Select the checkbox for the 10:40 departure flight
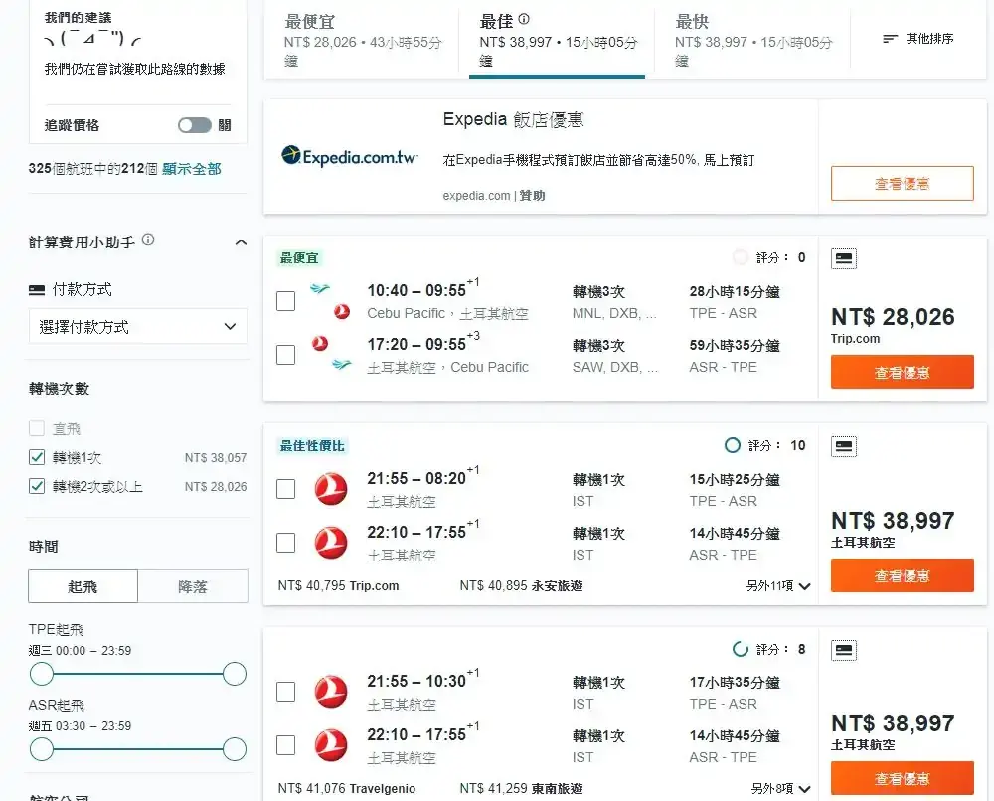The height and width of the screenshot is (801, 994). [x=285, y=299]
